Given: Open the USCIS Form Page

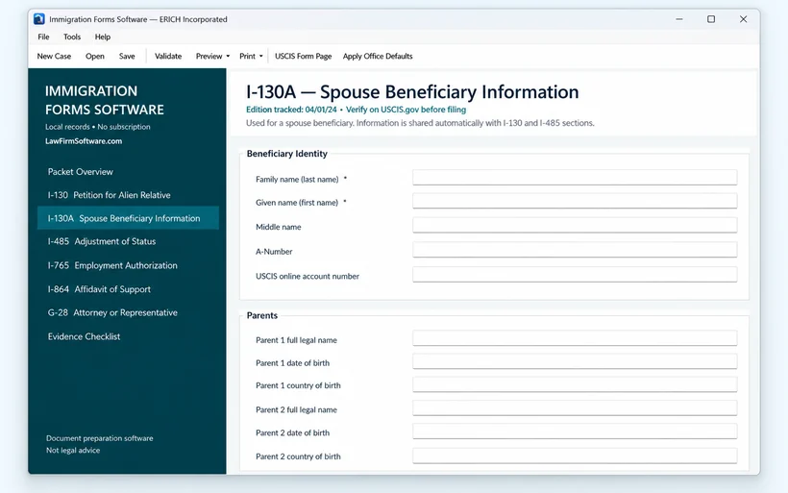Looking at the screenshot, I should (303, 57).
